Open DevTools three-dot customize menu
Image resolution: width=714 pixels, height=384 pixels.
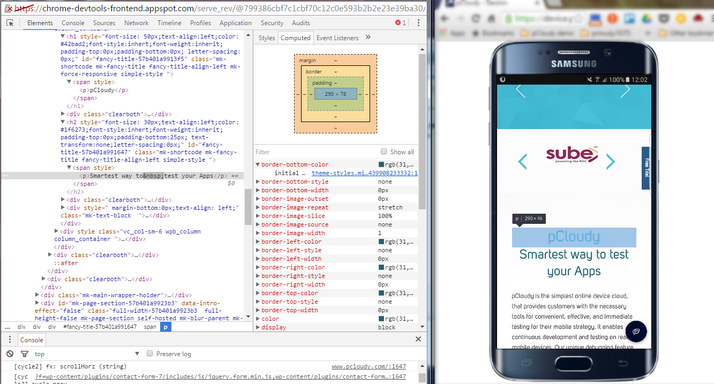tap(418, 23)
